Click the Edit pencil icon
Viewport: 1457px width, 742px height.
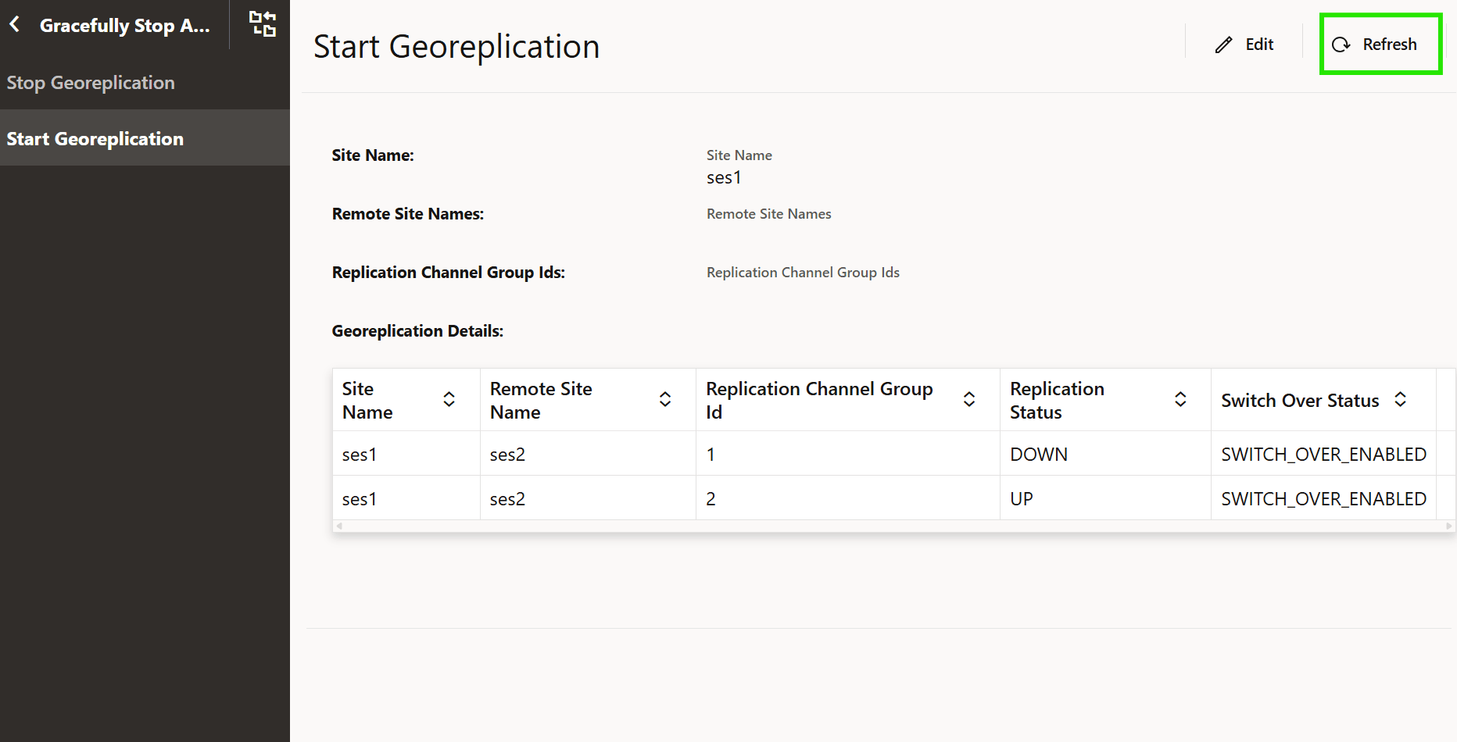click(x=1223, y=45)
